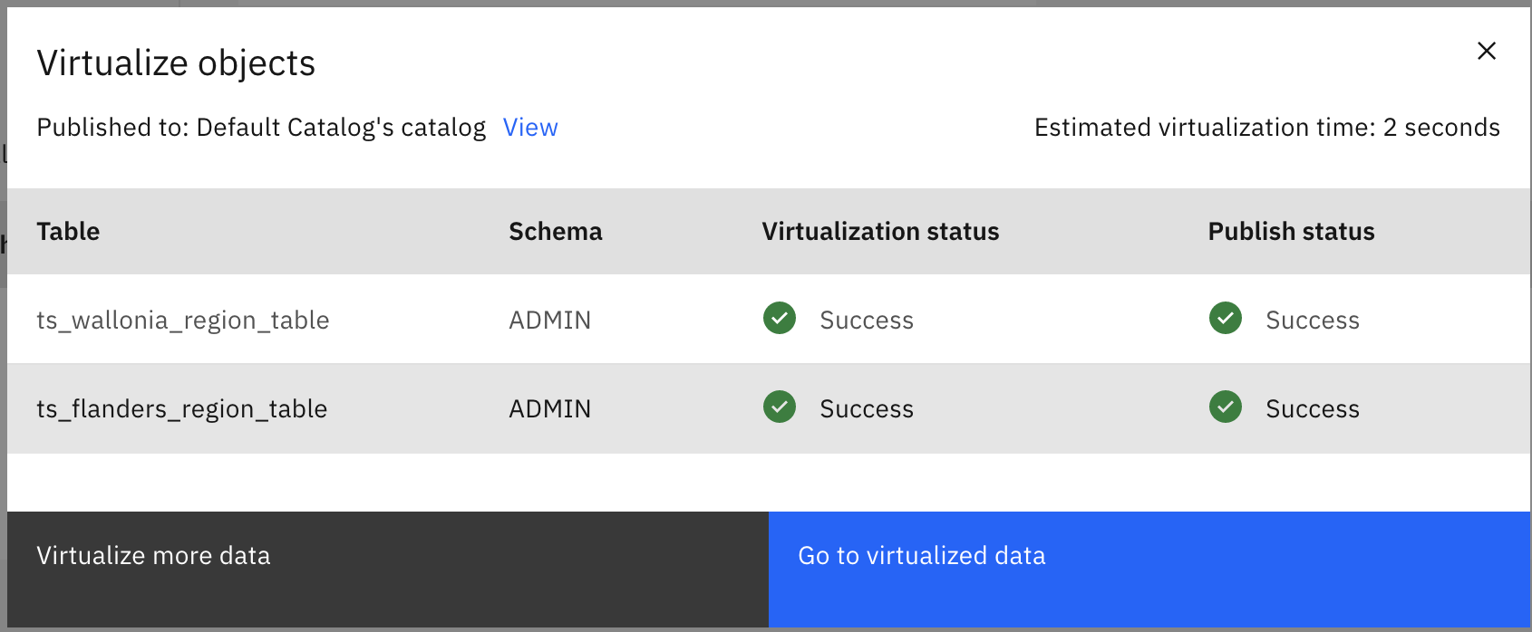Image resolution: width=1532 pixels, height=632 pixels.
Task: Click the Virtualization status column header
Action: (880, 232)
